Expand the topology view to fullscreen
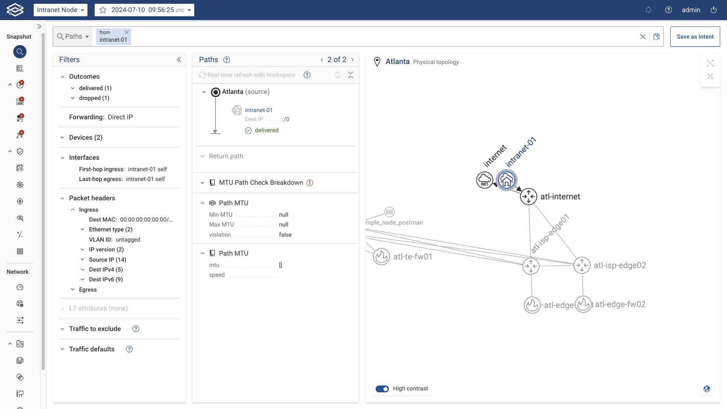Screen dimensions: 727x409 (x=710, y=63)
